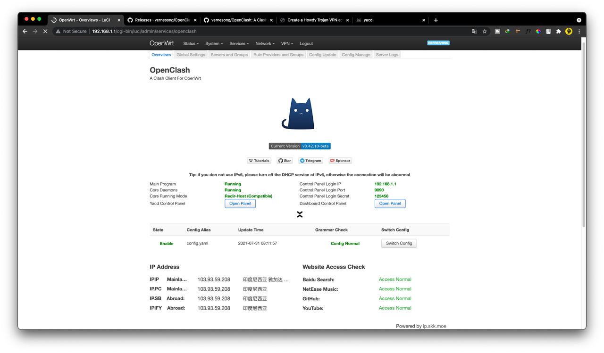Expand the VPN dropdown menu
604x353 pixels.
(x=287, y=43)
